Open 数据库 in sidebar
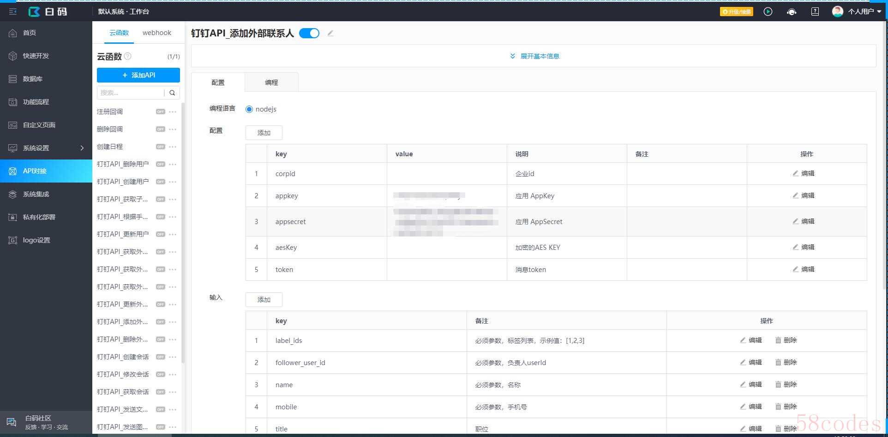Screen dimensions: 888x437 [46, 79]
